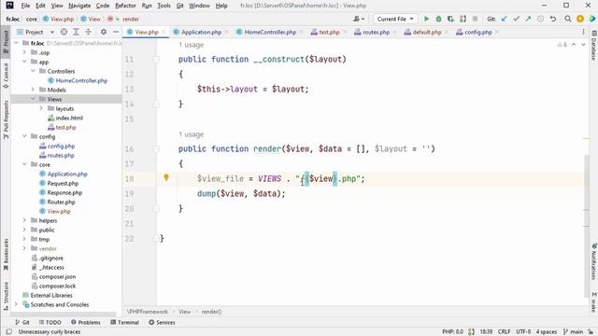Open Current File run configuration dropdown

coord(395,19)
